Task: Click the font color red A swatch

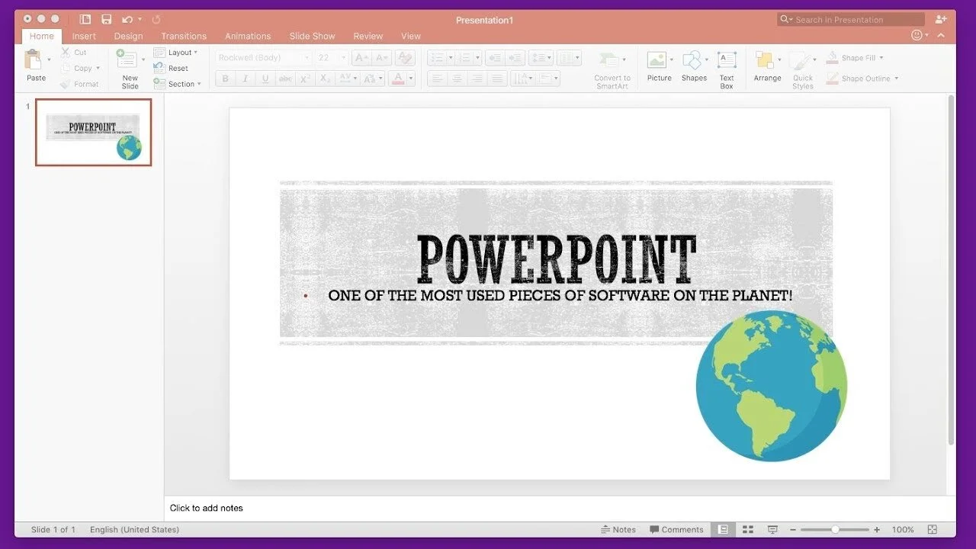Action: [x=397, y=79]
